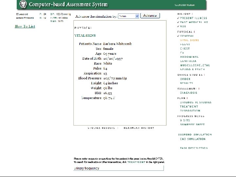Open the How To List link
Screen dimensions: 236x177
(x=25, y=26)
